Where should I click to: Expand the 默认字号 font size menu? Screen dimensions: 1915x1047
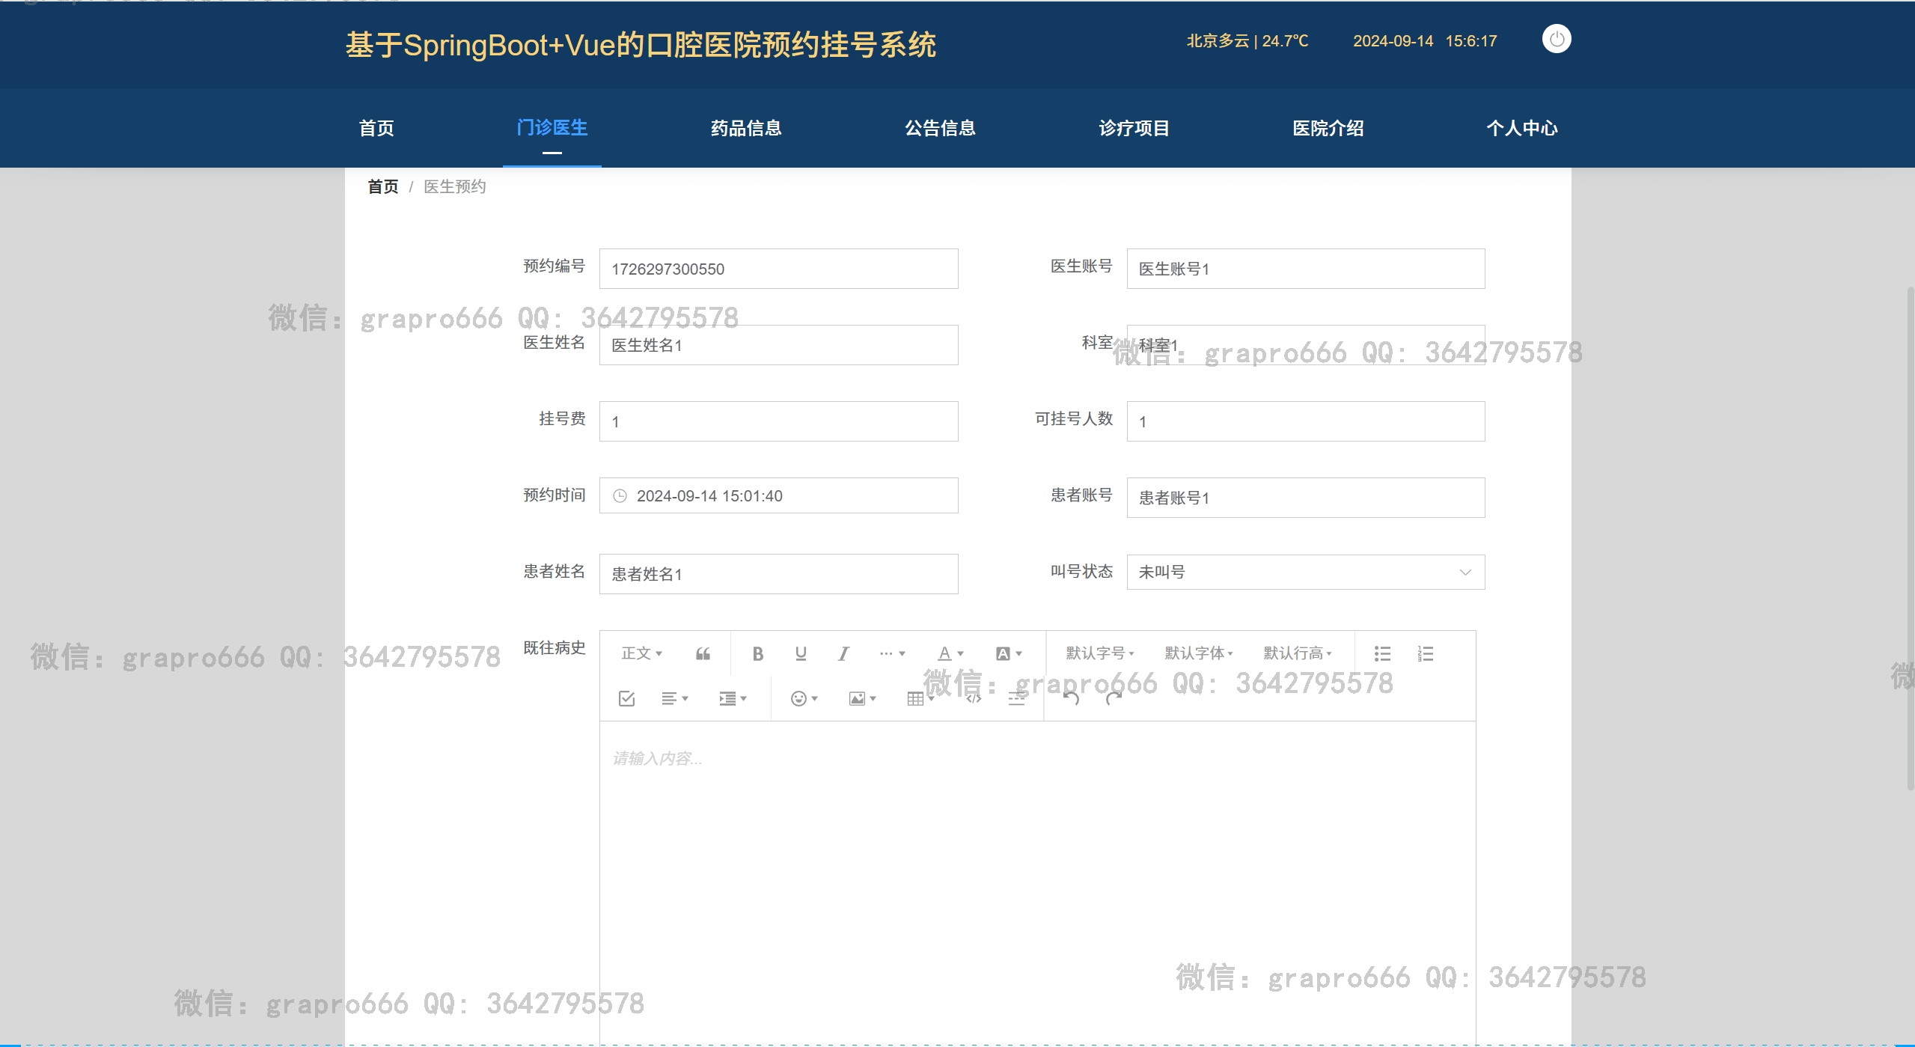(x=1099, y=653)
